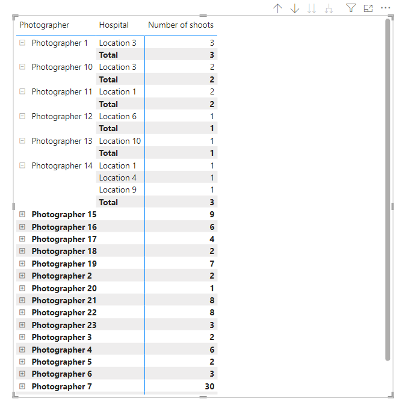Click the Photographer 15 value 9
The image size is (408, 411).
point(212,214)
